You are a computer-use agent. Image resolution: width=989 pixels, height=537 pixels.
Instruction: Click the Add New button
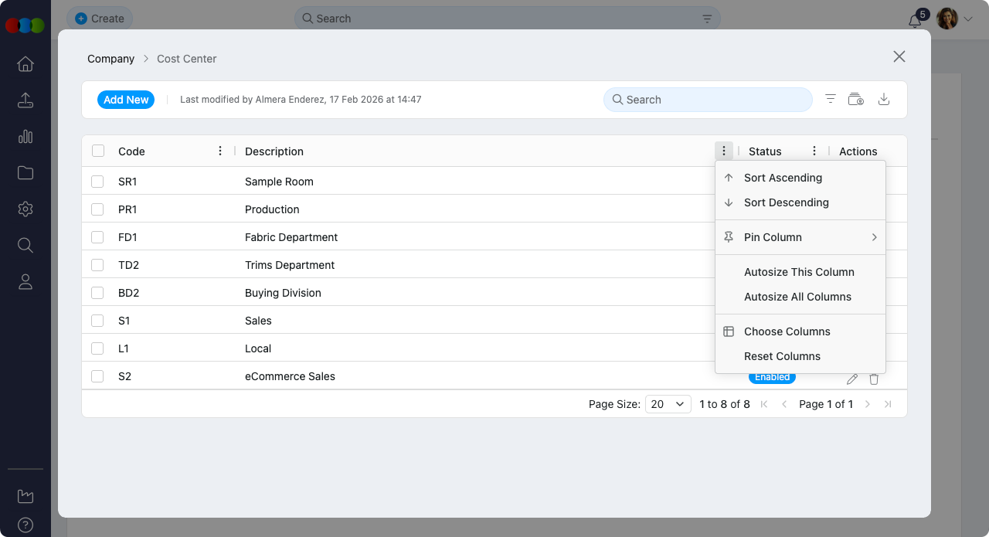[x=126, y=99]
